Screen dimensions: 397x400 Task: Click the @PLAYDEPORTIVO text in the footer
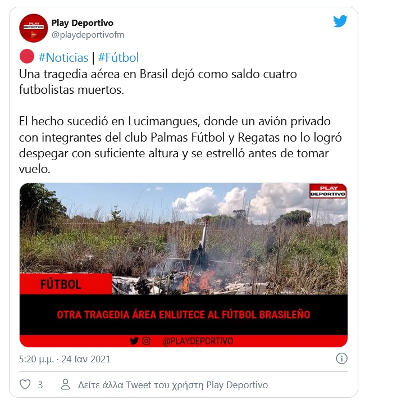198,341
